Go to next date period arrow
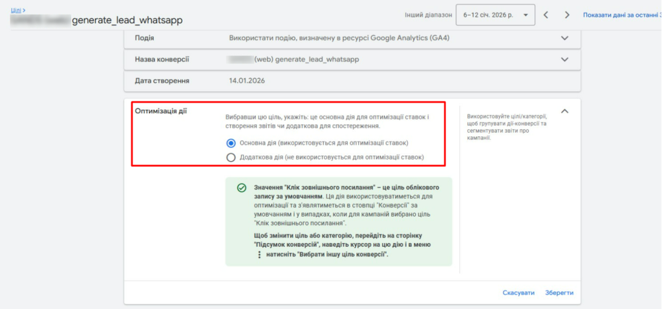The image size is (662, 309). click(567, 15)
